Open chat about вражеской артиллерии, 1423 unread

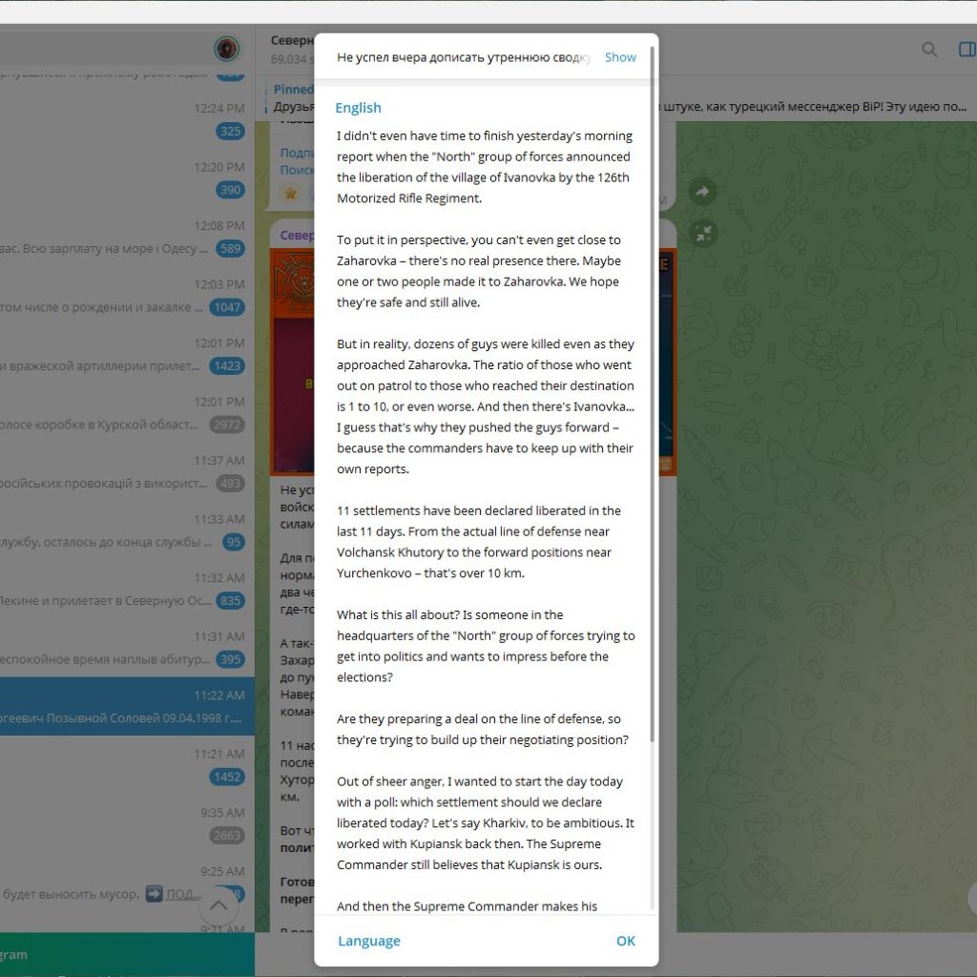tap(127, 355)
